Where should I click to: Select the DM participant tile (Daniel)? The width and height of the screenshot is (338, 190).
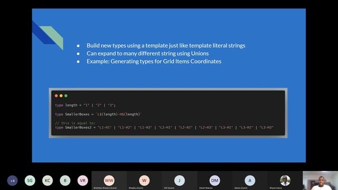click(214, 180)
